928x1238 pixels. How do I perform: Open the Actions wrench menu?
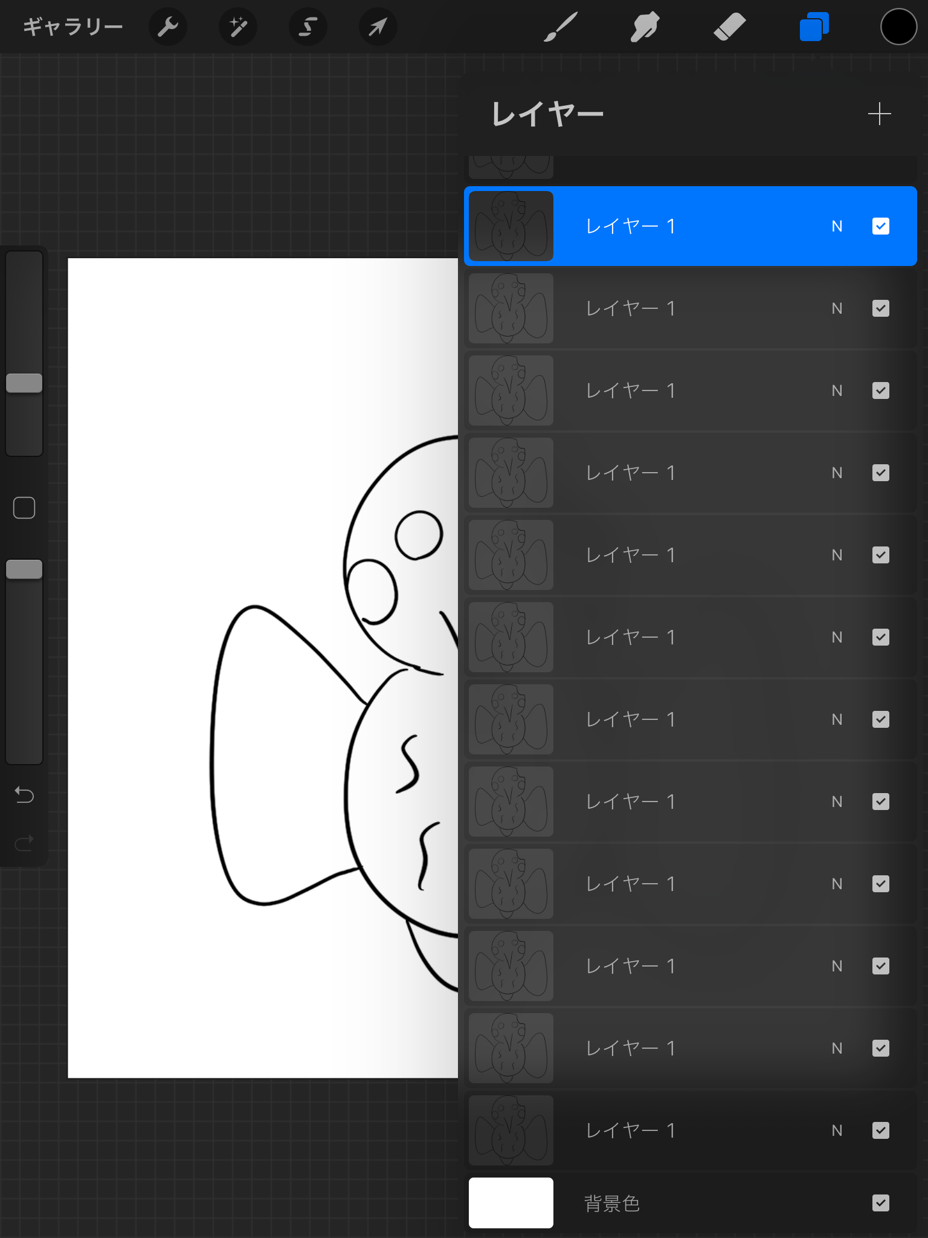(168, 27)
